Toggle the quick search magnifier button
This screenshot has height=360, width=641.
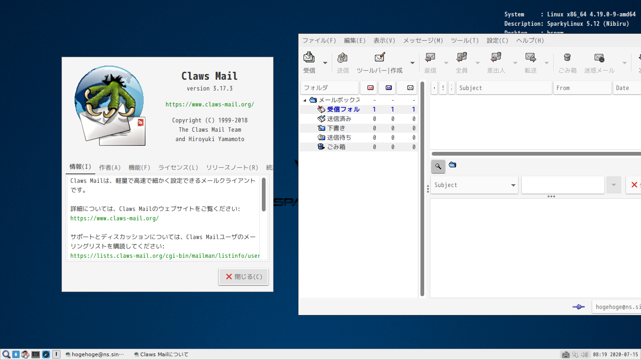pyautogui.click(x=438, y=166)
